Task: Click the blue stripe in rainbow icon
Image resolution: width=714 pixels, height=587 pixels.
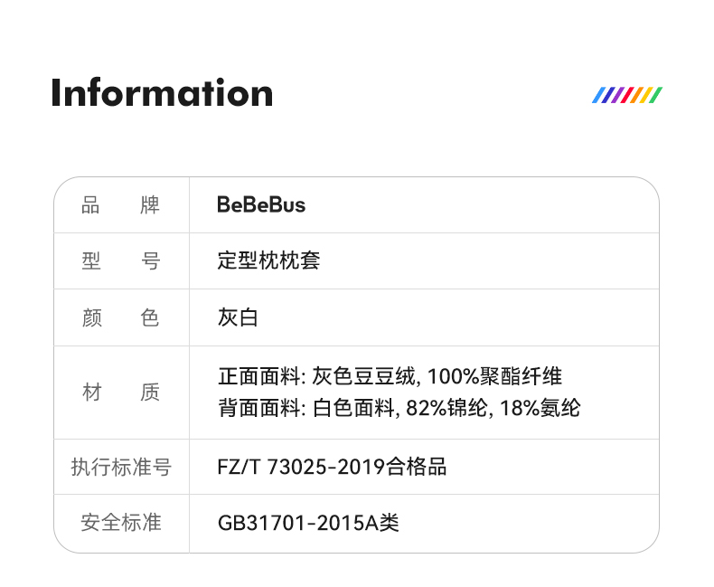Action: click(597, 95)
